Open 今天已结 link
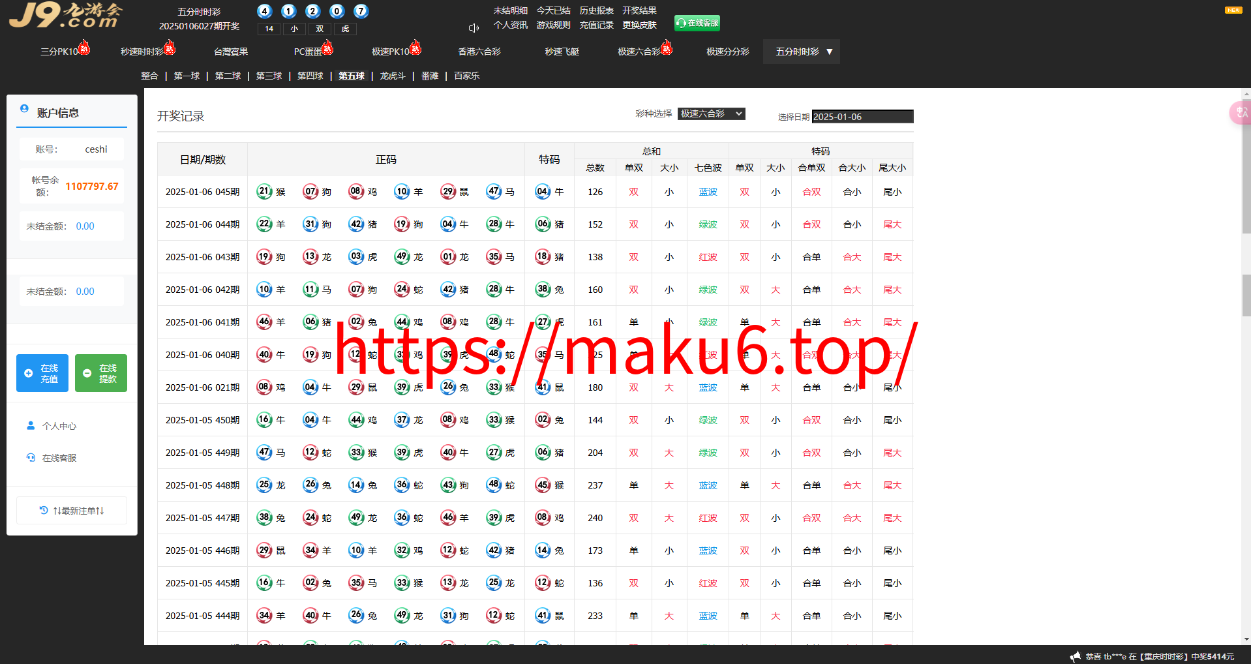The width and height of the screenshot is (1251, 664). click(554, 10)
